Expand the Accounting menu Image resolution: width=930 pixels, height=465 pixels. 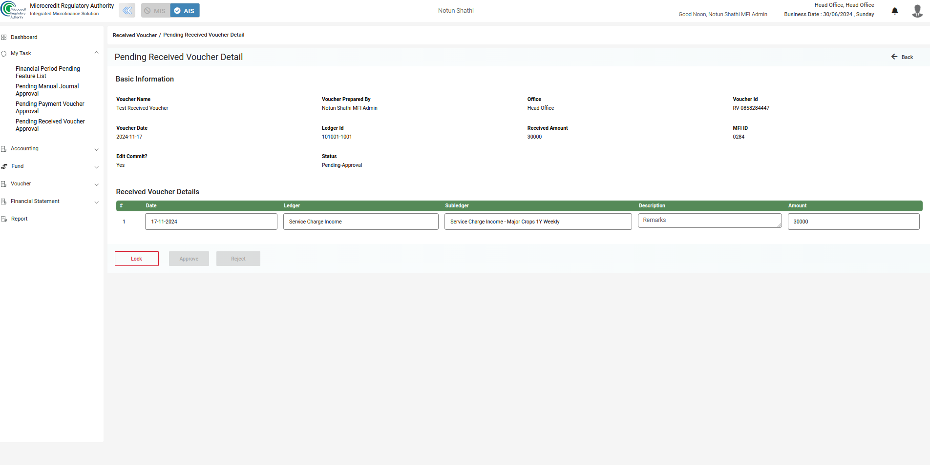click(x=96, y=149)
